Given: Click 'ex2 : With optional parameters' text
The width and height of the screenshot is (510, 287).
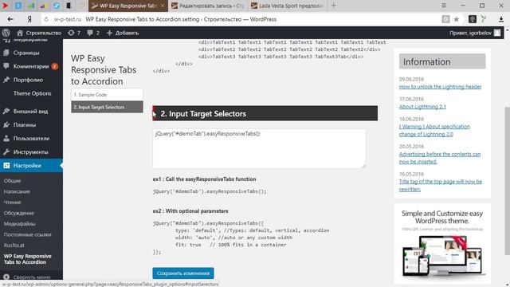Looking at the screenshot, I should pos(190,210).
